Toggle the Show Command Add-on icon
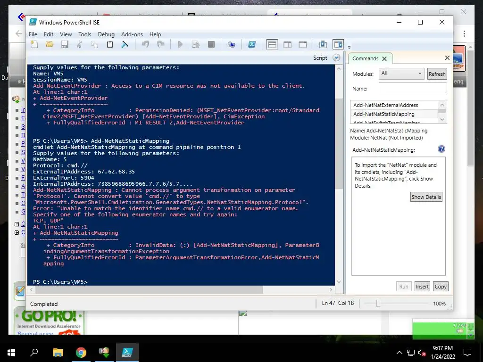 pyautogui.click(x=338, y=45)
